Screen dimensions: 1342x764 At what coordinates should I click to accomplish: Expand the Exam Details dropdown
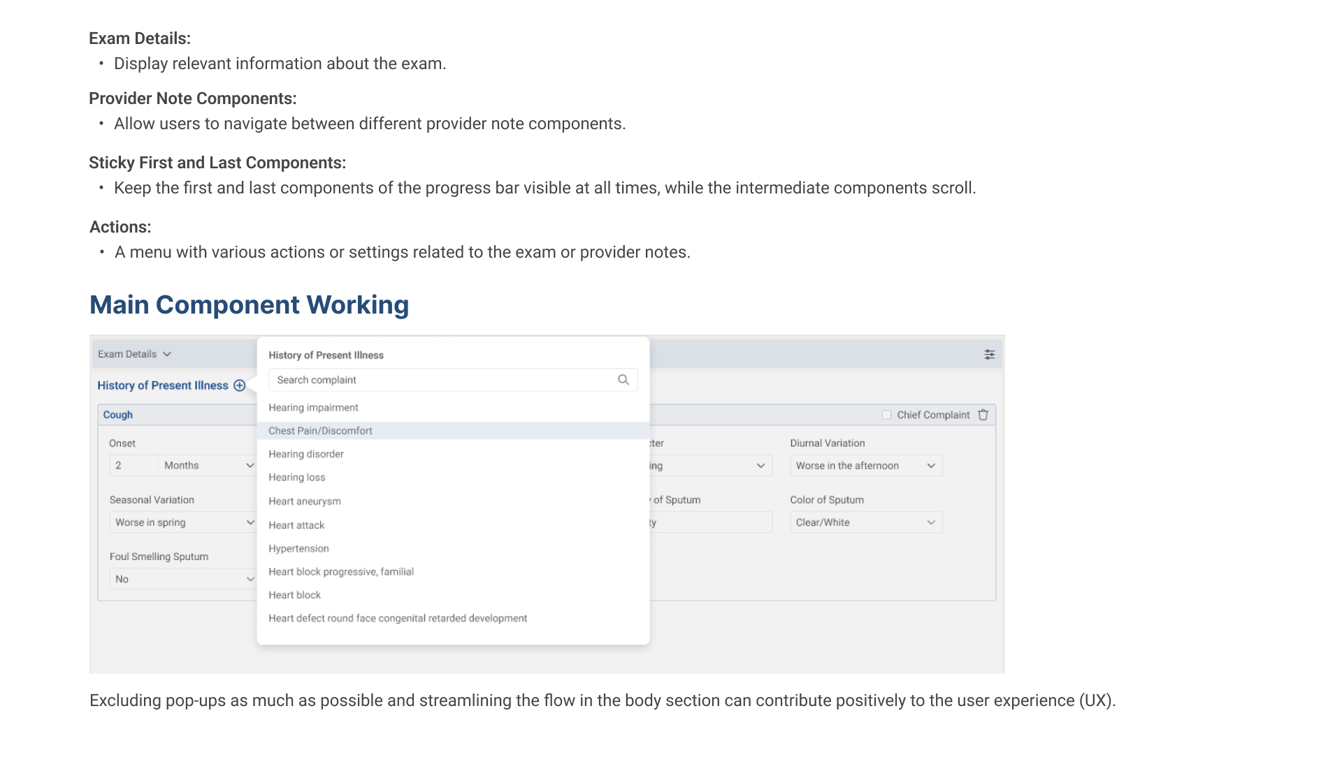point(134,354)
